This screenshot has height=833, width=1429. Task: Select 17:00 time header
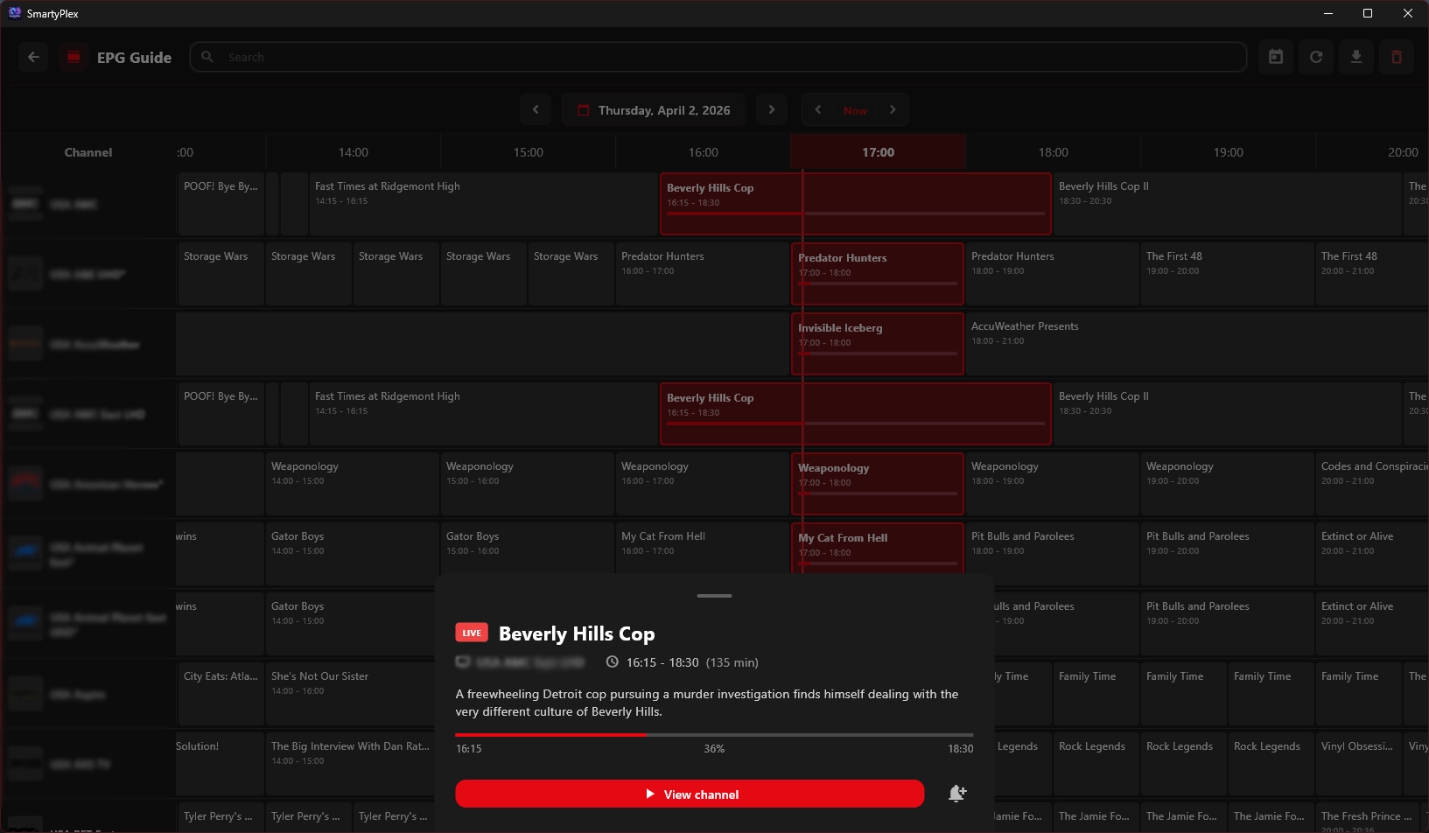878,152
